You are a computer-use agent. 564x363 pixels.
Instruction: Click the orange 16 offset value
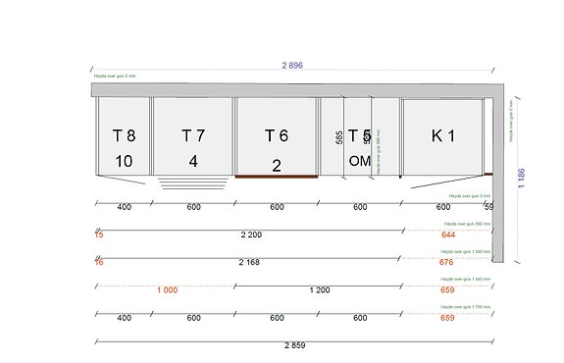99,262
